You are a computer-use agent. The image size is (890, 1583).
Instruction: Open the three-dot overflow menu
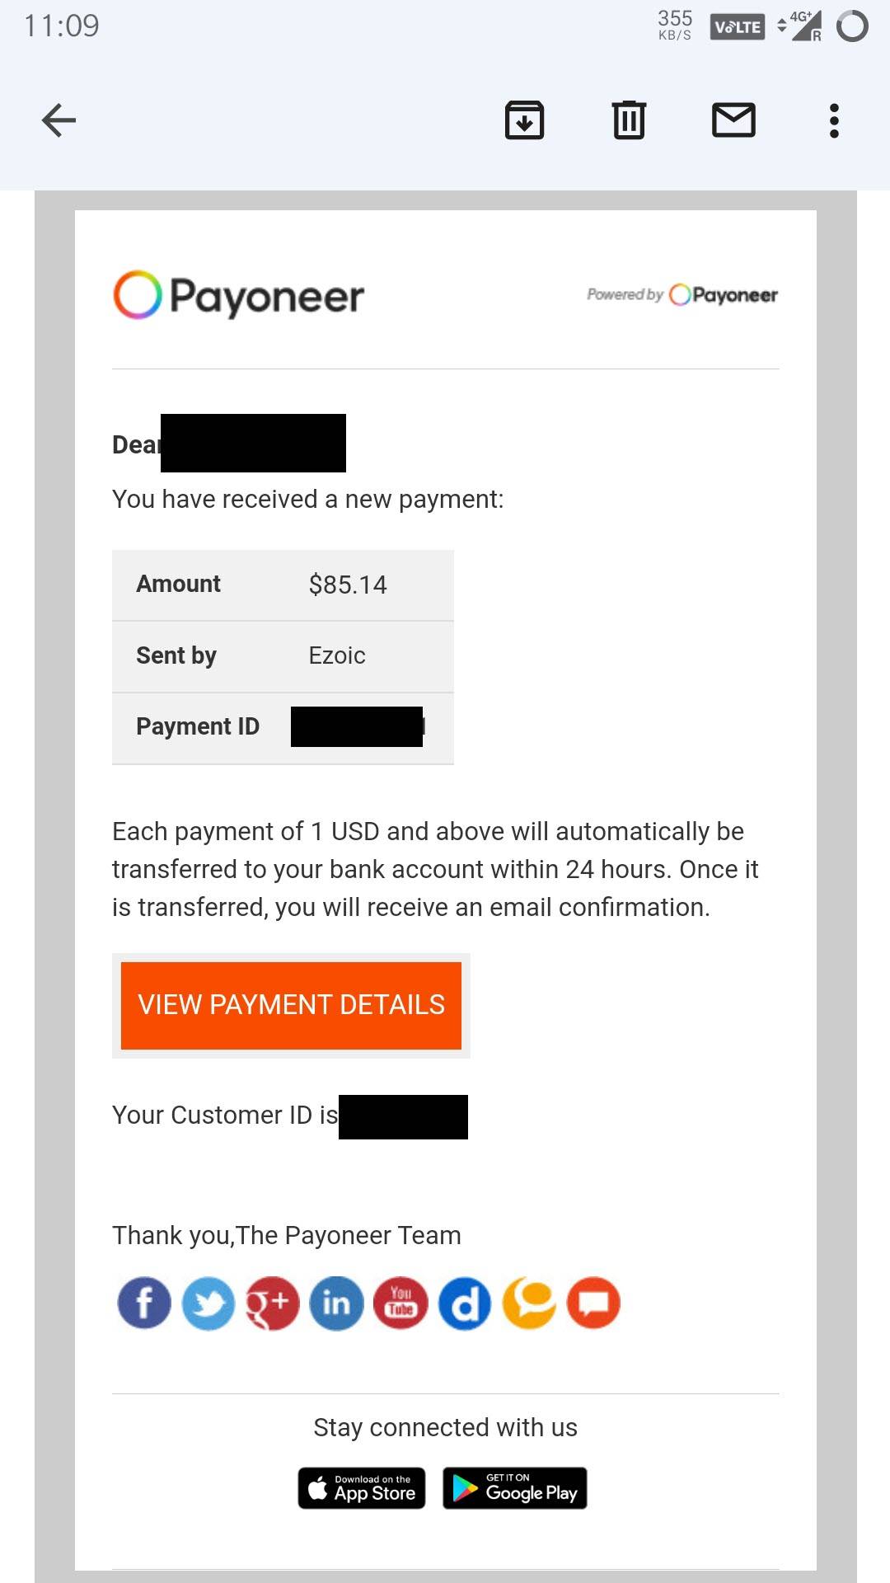(x=834, y=120)
